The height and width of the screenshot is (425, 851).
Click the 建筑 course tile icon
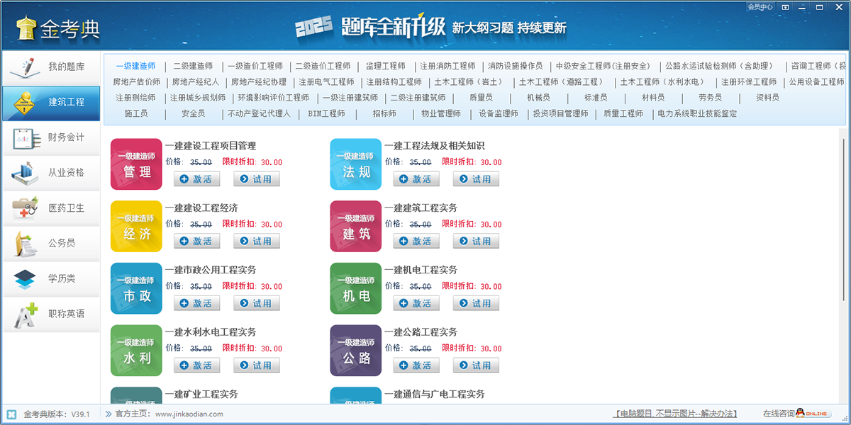[x=356, y=226]
